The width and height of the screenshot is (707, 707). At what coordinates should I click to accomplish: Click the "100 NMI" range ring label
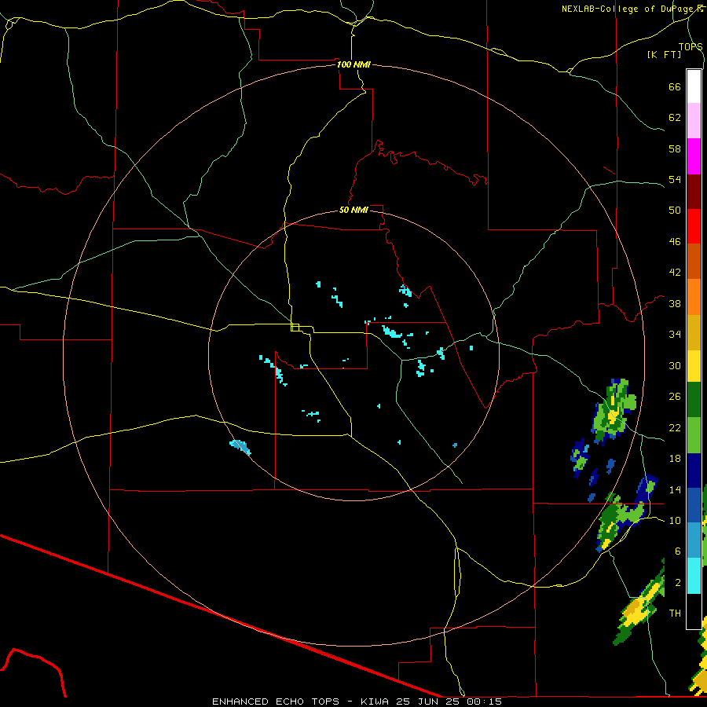[353, 64]
